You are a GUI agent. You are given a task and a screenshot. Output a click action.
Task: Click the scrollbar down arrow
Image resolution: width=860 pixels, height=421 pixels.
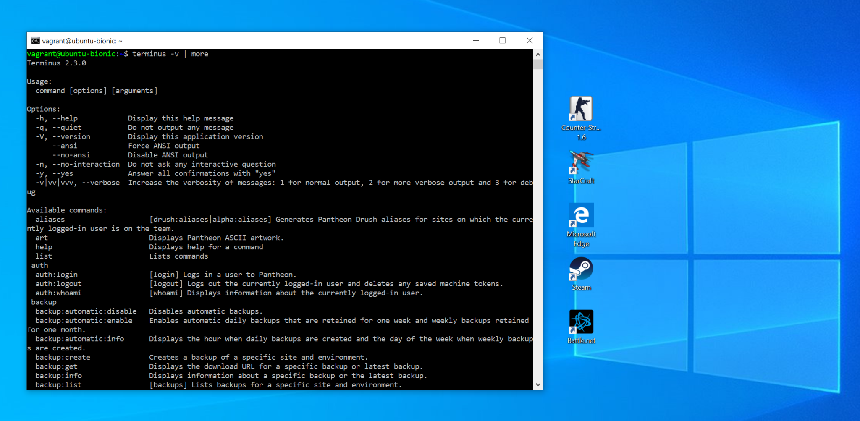click(x=538, y=384)
